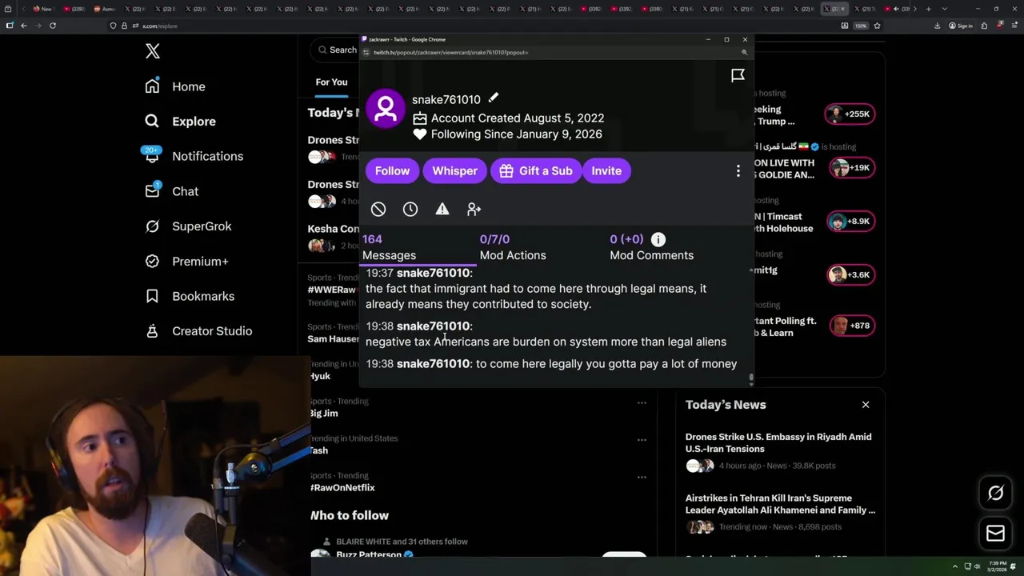Click the X search field
The width and height of the screenshot is (1024, 576).
point(336,50)
